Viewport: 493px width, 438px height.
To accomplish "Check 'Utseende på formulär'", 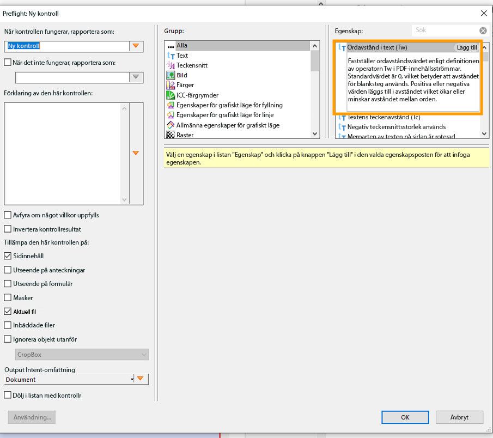I will point(8,284).
